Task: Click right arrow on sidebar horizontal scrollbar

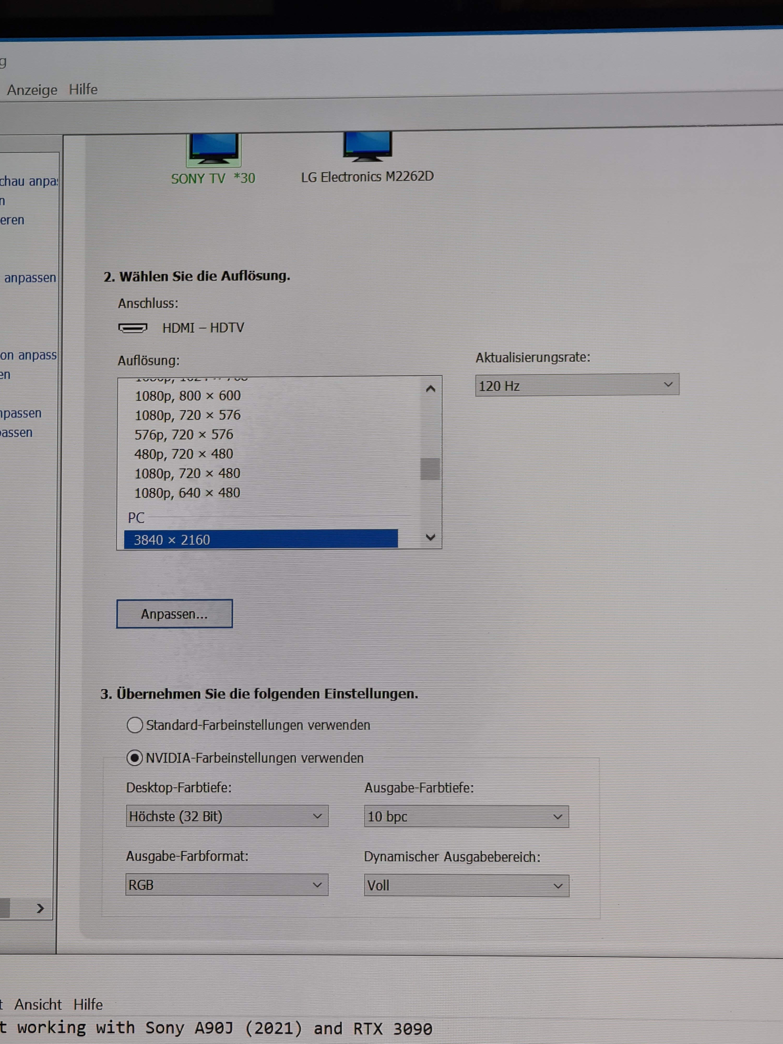Action: [x=40, y=908]
